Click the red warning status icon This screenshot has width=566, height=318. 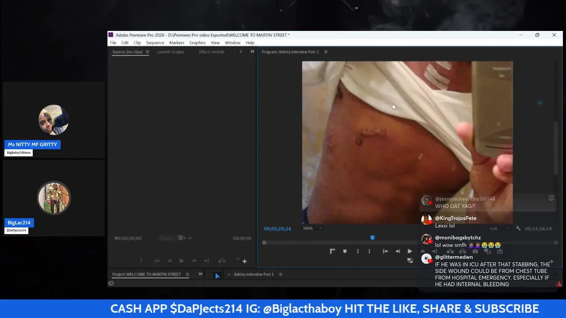559,284
